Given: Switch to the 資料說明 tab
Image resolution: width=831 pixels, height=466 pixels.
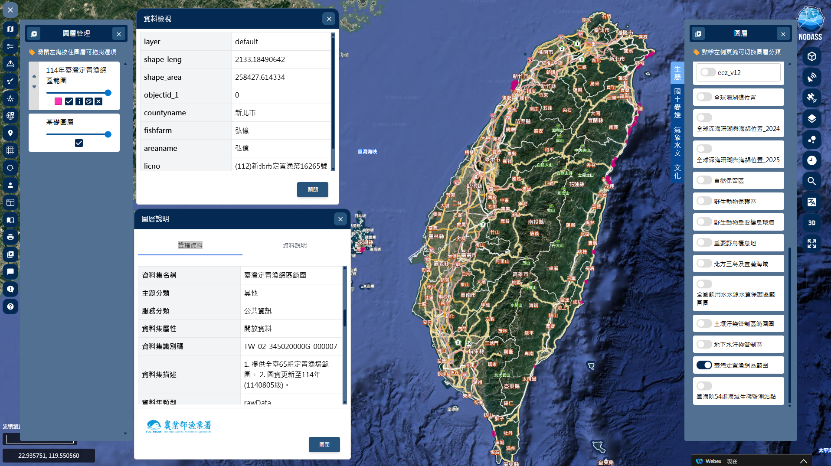Looking at the screenshot, I should [x=294, y=245].
